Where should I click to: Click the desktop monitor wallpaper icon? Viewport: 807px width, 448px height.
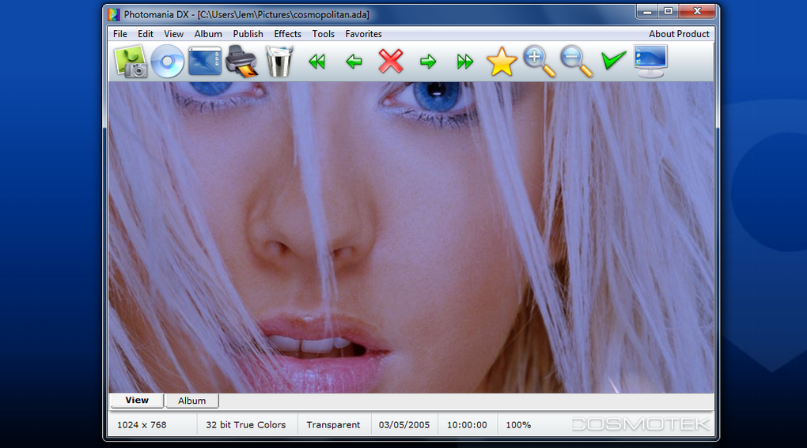[650, 61]
